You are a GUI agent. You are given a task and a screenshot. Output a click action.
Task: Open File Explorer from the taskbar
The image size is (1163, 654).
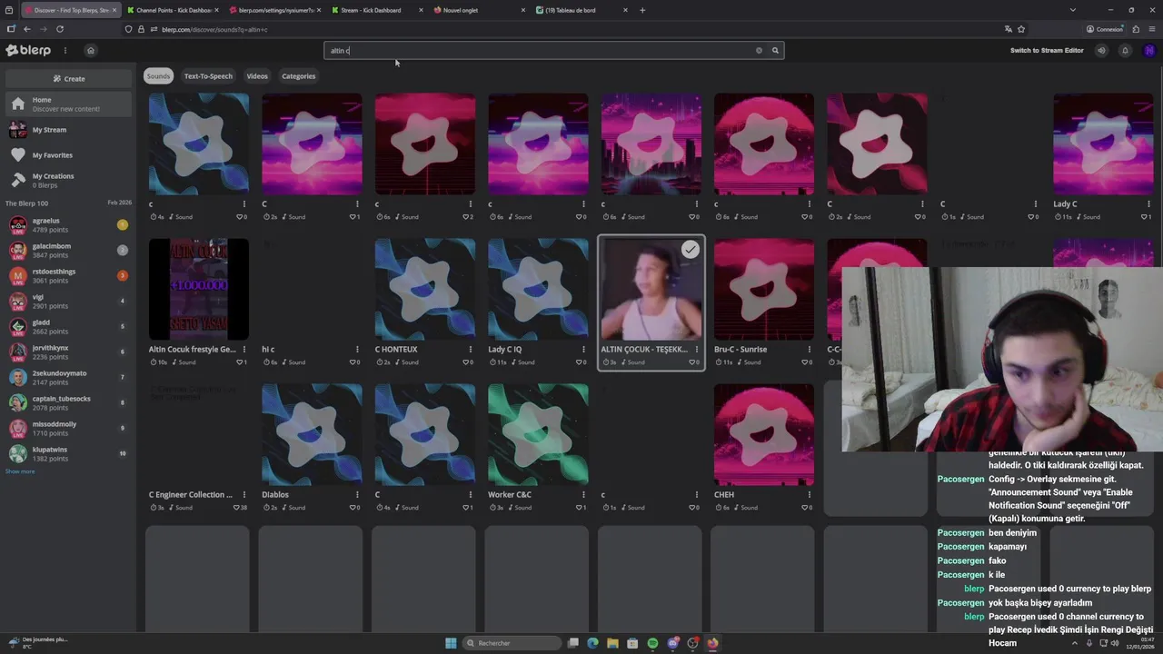612,643
